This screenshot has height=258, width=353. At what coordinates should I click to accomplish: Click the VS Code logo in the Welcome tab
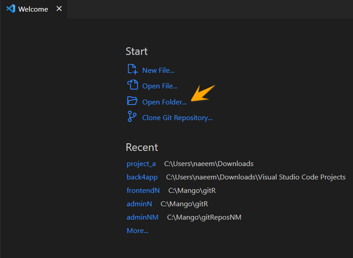(10, 9)
